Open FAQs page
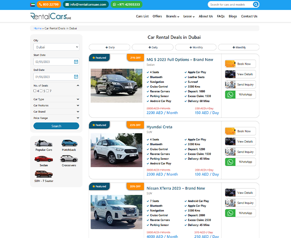Image resolution: width=291 pixels, height=238 pixels. [x=221, y=16]
